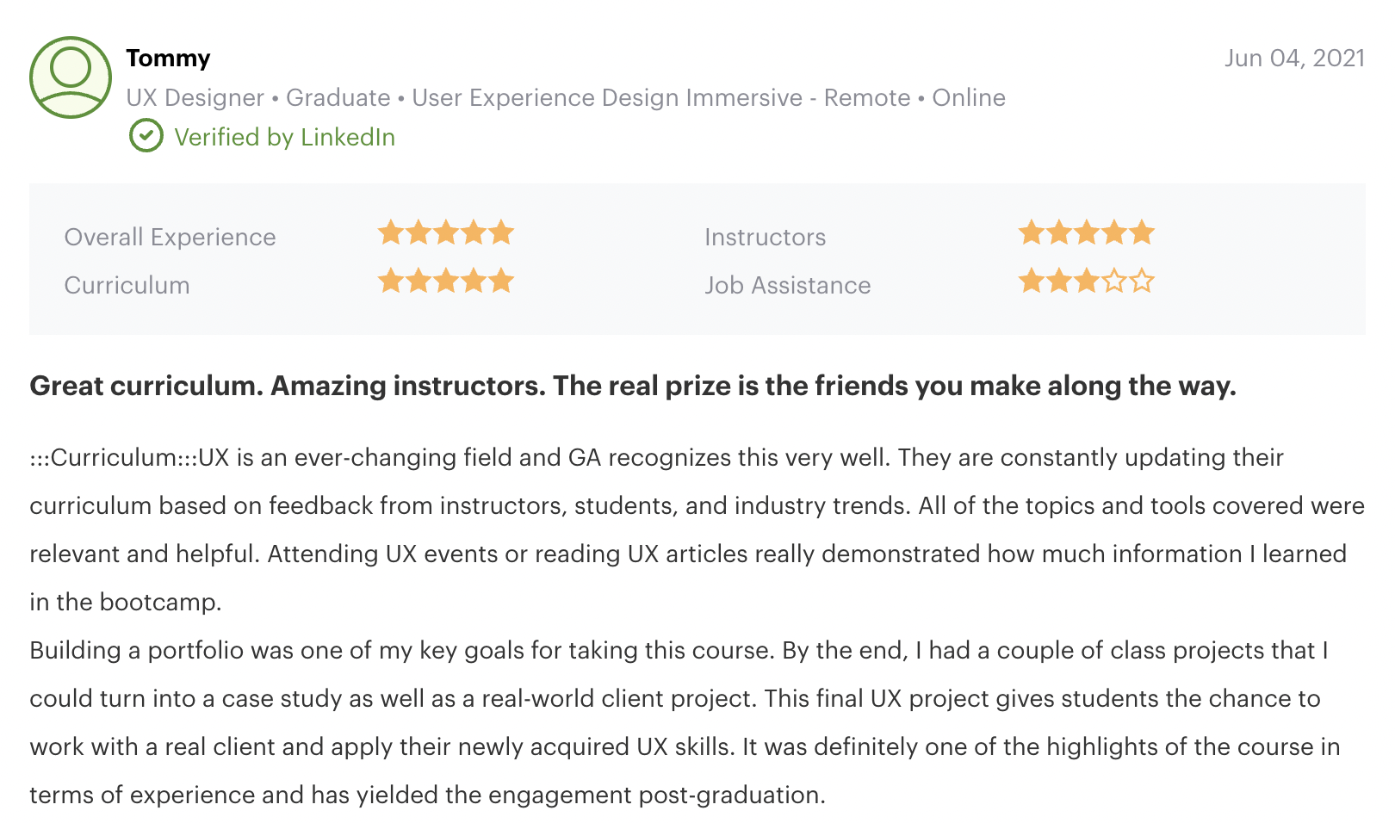Click the LinkedIn verified checkmark icon
The width and height of the screenshot is (1395, 823).
click(x=146, y=136)
